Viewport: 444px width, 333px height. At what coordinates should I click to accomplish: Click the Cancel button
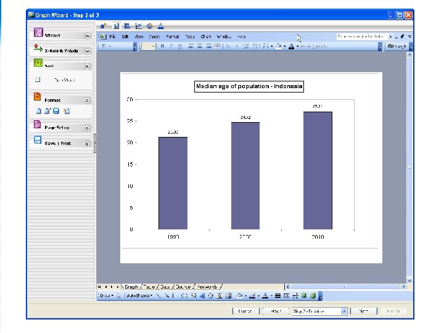(245, 311)
